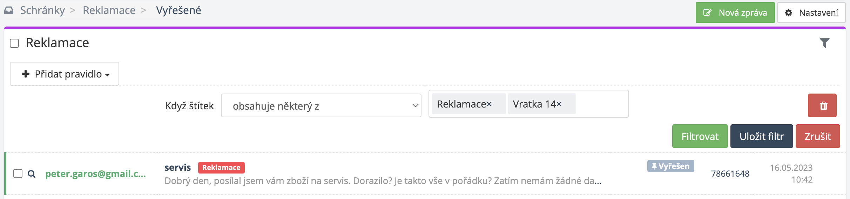Click the magnifier icon on the servis message
850x199 pixels.
tap(32, 174)
